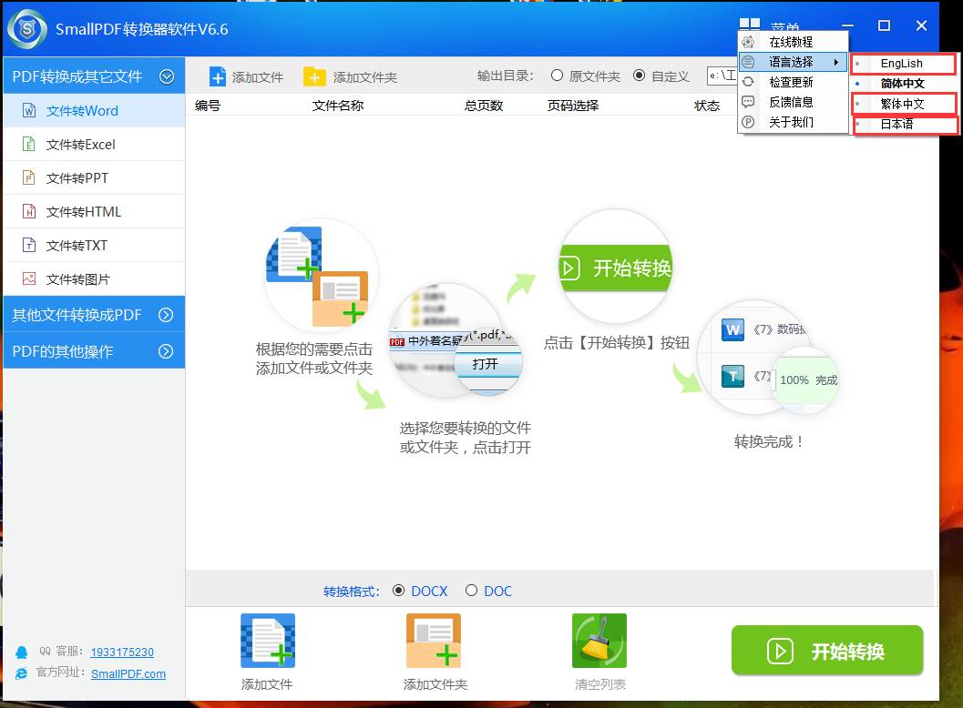Viewport: 963px width, 708px height.
Task: Click the illustrated add-file graphic in the guide
Action: (320, 278)
